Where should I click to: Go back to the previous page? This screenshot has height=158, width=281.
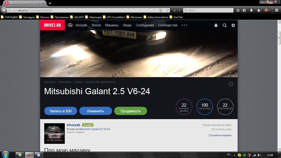(x=4, y=10)
